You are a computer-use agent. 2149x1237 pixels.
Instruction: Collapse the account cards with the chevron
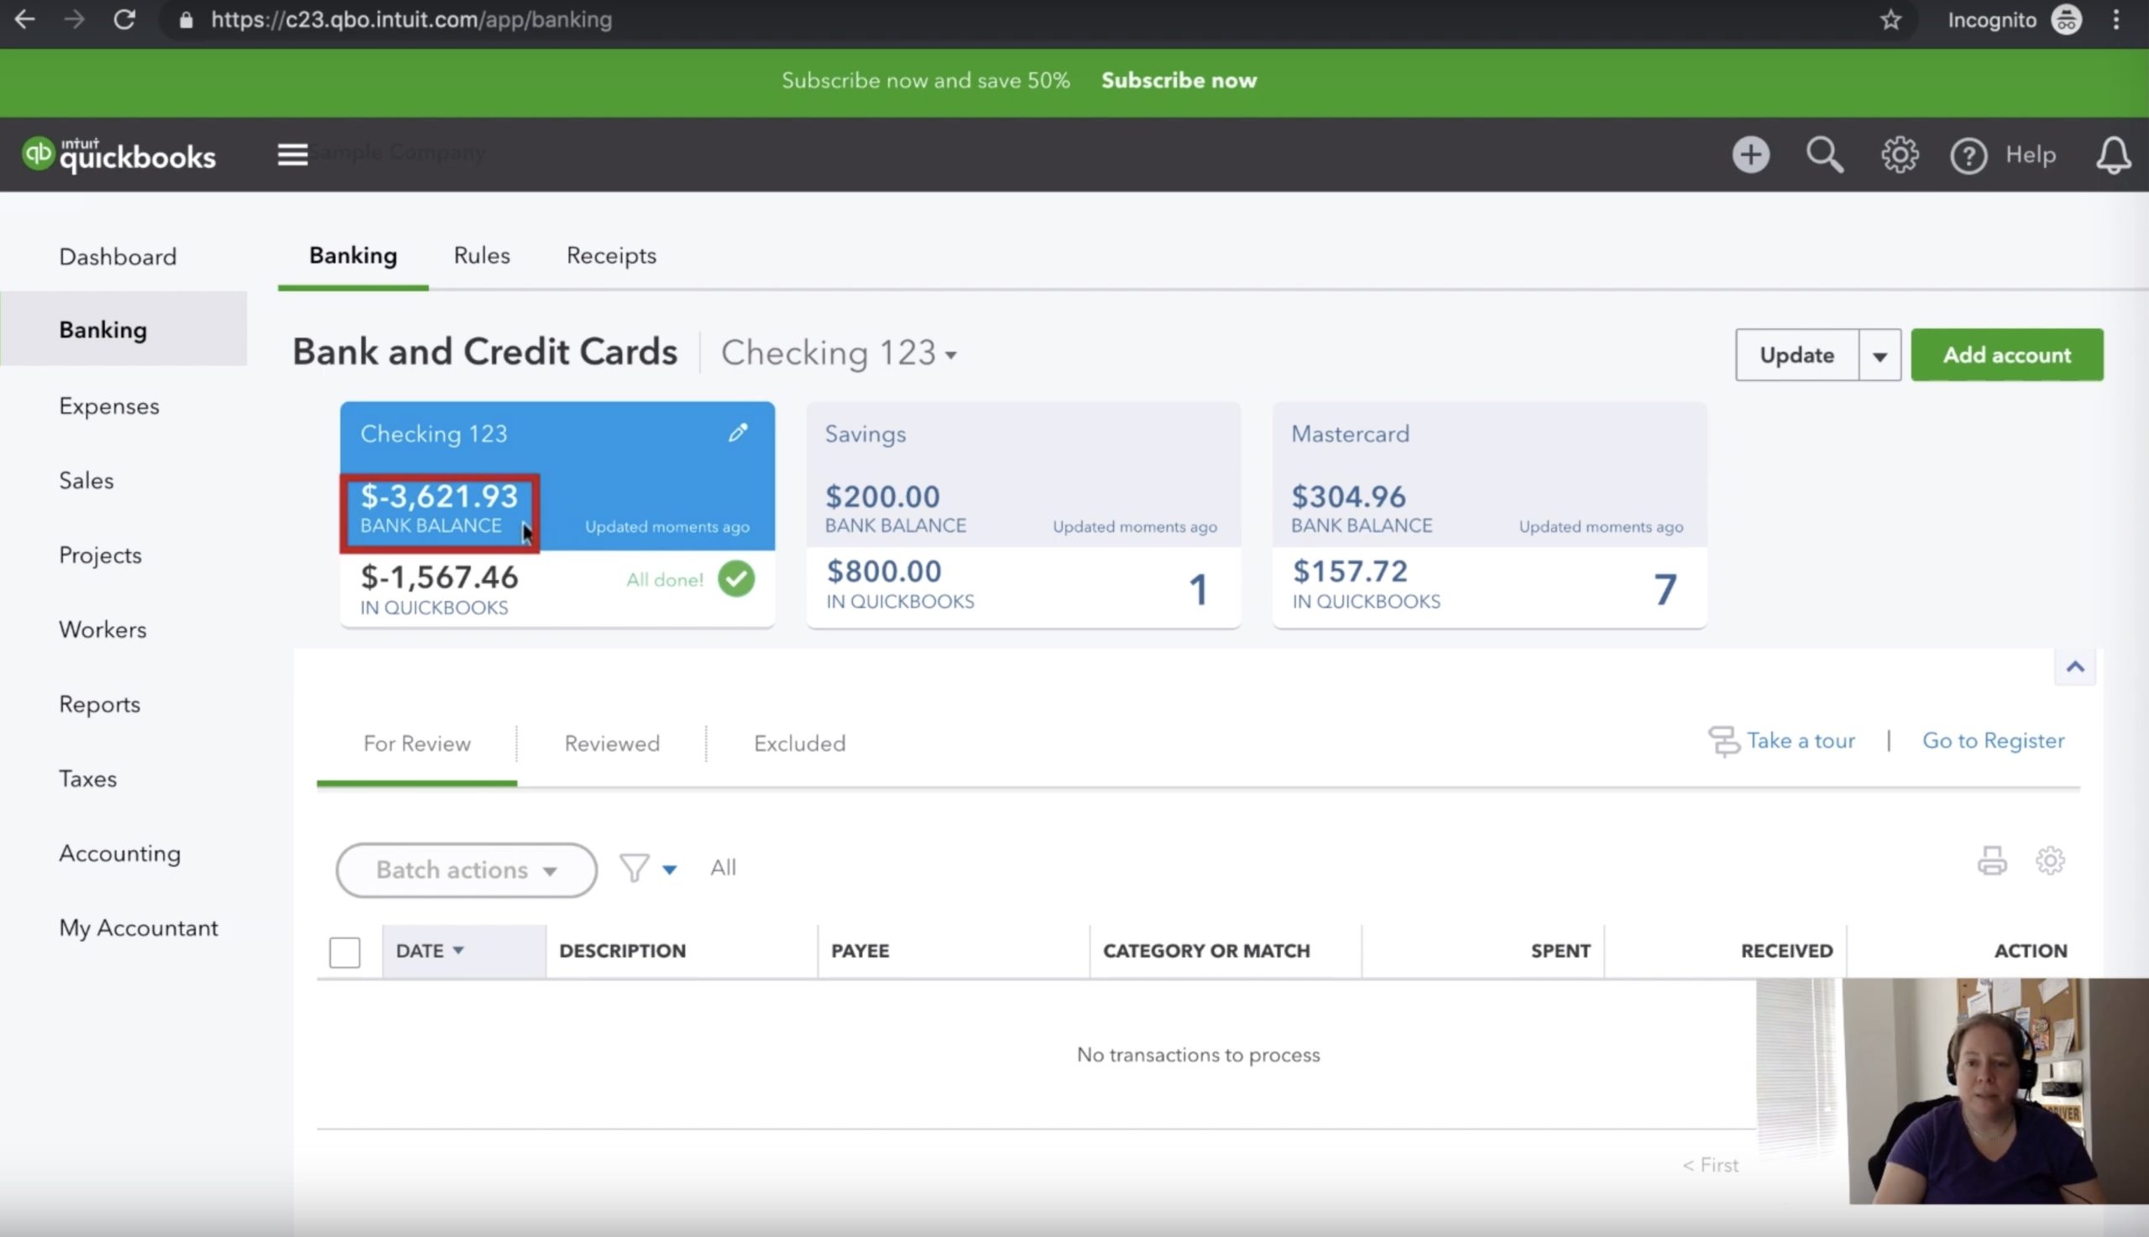[2075, 667]
